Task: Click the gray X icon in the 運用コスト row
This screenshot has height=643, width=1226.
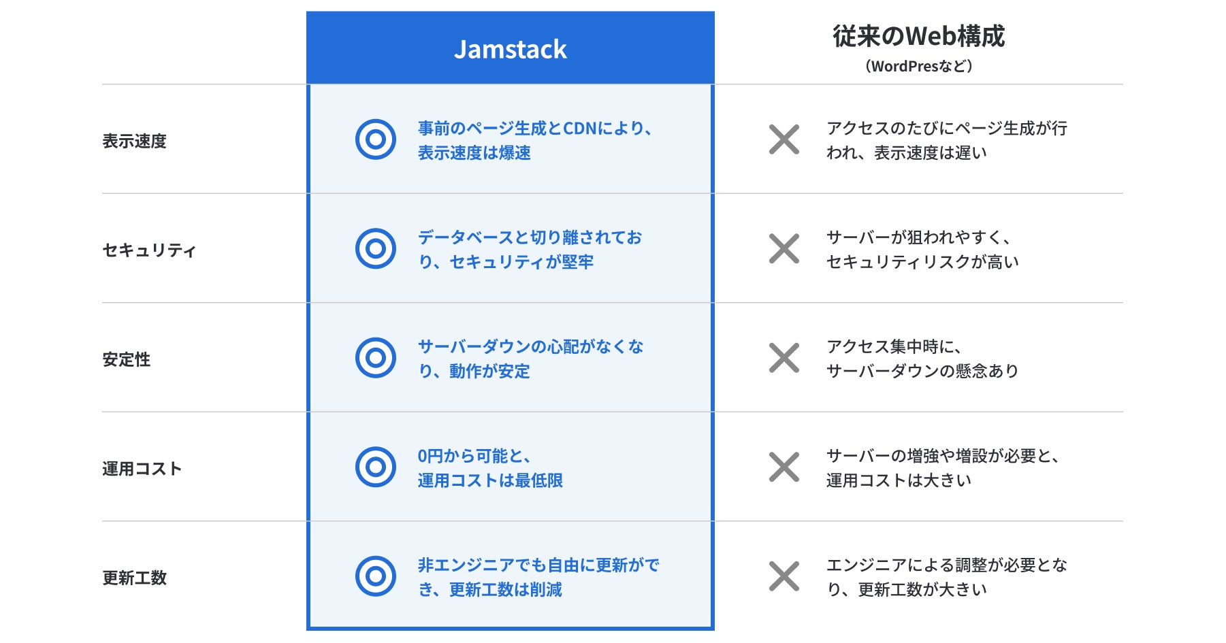Action: 784,467
